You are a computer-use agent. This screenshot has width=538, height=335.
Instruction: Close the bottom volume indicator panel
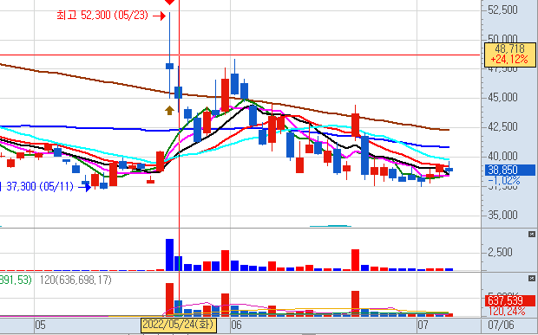(531, 278)
